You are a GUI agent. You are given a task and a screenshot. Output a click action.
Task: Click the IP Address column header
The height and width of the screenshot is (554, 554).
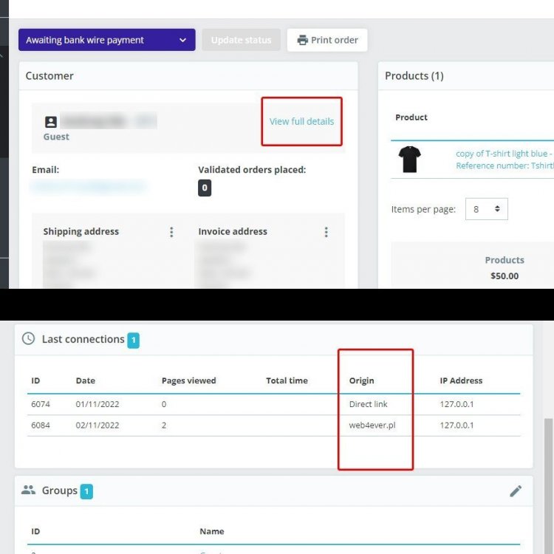(461, 380)
